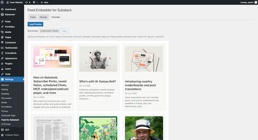The image size is (258, 140).
Task: Open Feed for Substack submenu link
Action: (10, 120)
